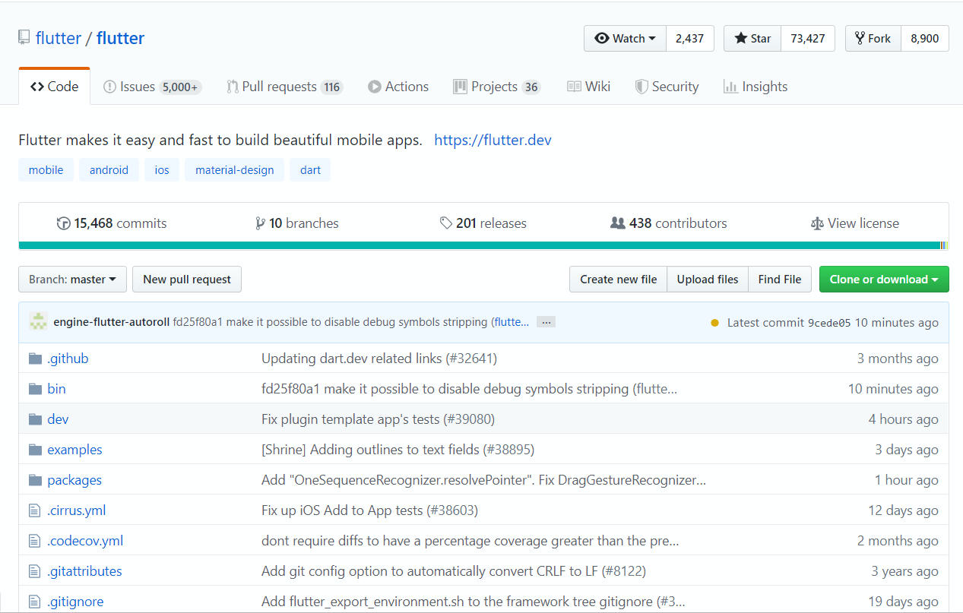Switch to the Projects tab
Screen dimensions: 963x613
click(496, 87)
